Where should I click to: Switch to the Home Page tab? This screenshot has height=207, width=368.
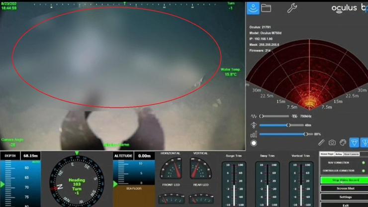(326, 154)
